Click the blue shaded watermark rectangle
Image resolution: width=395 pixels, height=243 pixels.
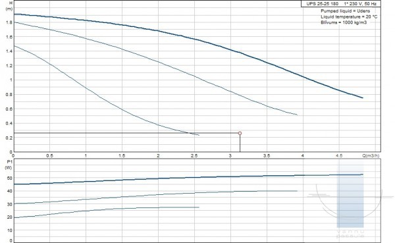pos(350,194)
